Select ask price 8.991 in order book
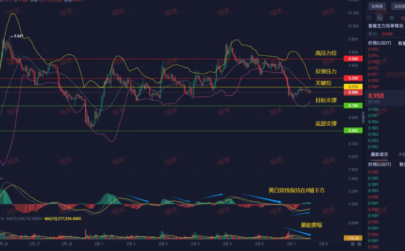 pyautogui.click(x=373, y=74)
